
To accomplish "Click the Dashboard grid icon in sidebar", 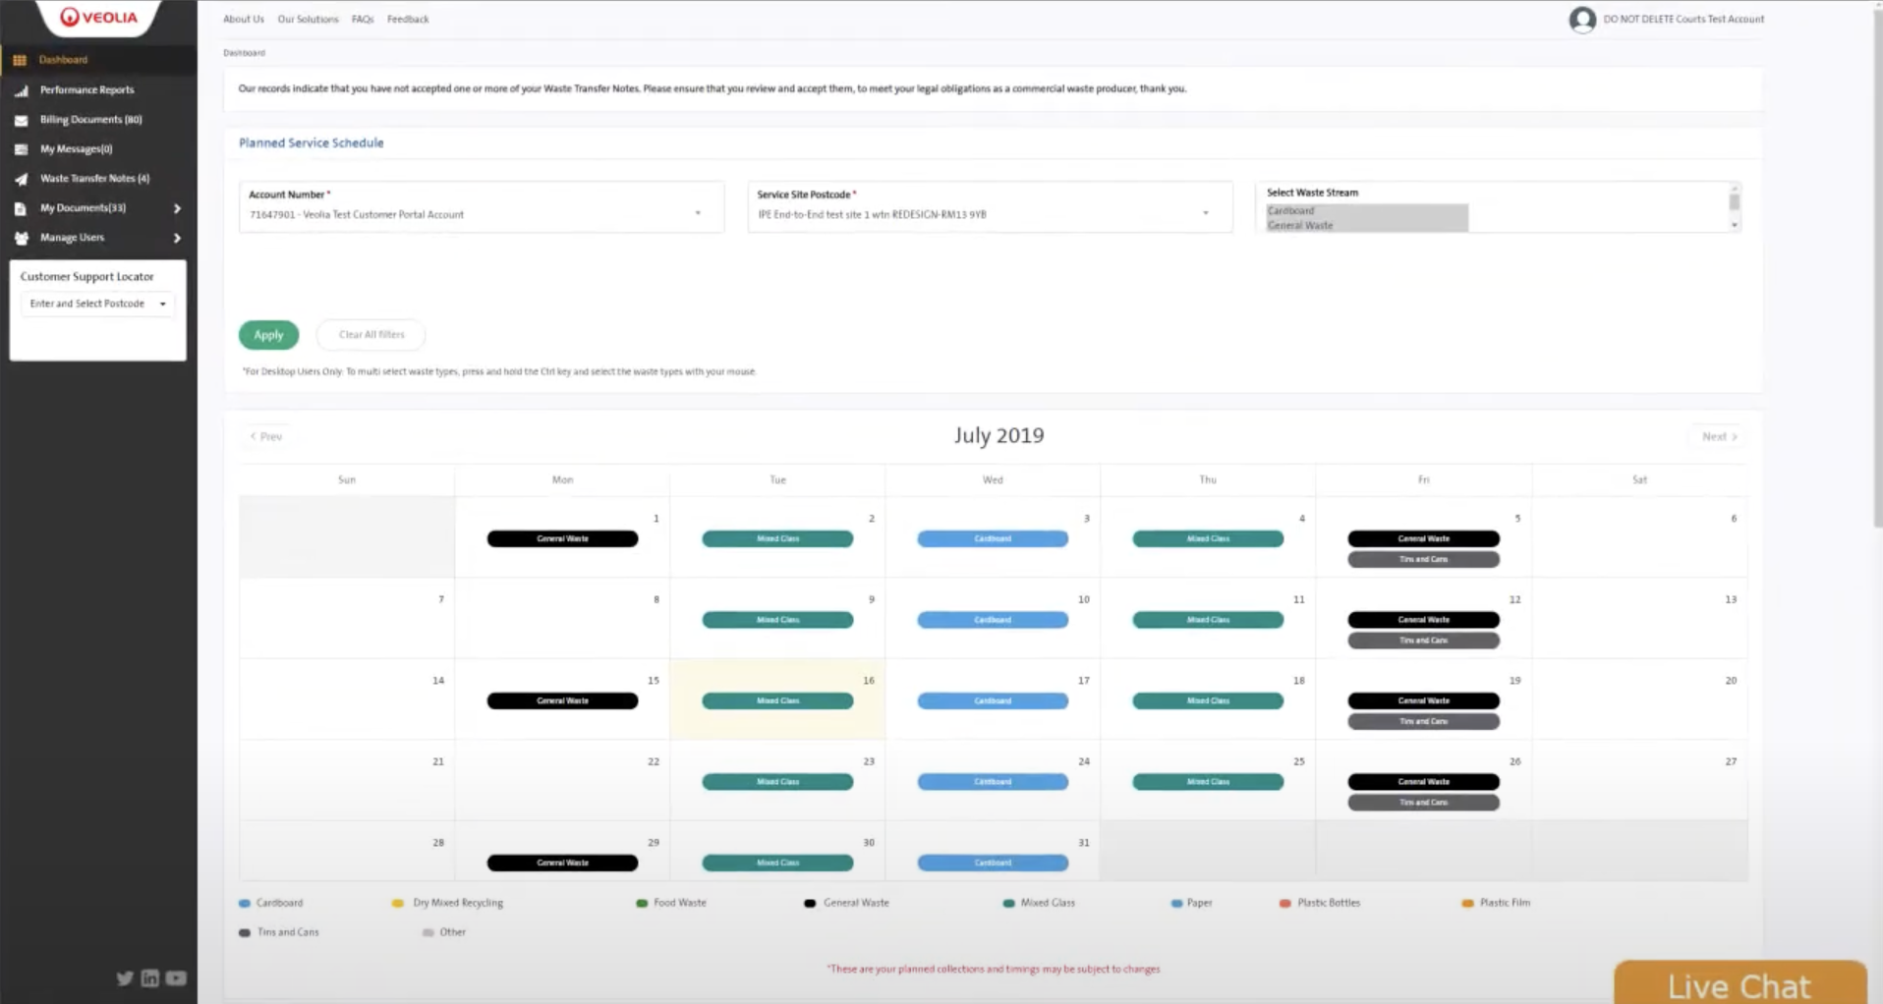I will (20, 60).
